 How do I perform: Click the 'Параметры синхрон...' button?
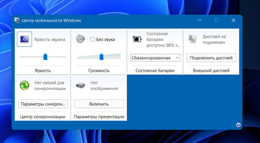[43, 104]
